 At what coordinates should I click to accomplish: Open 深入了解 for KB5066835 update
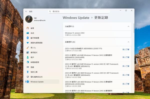[x=126, y=57]
